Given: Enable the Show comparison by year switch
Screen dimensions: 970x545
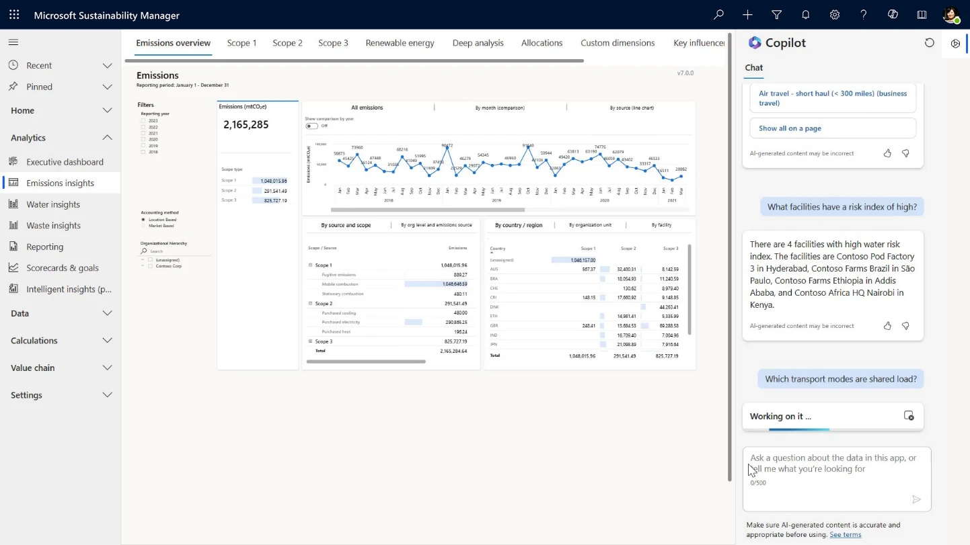Looking at the screenshot, I should [x=309, y=126].
